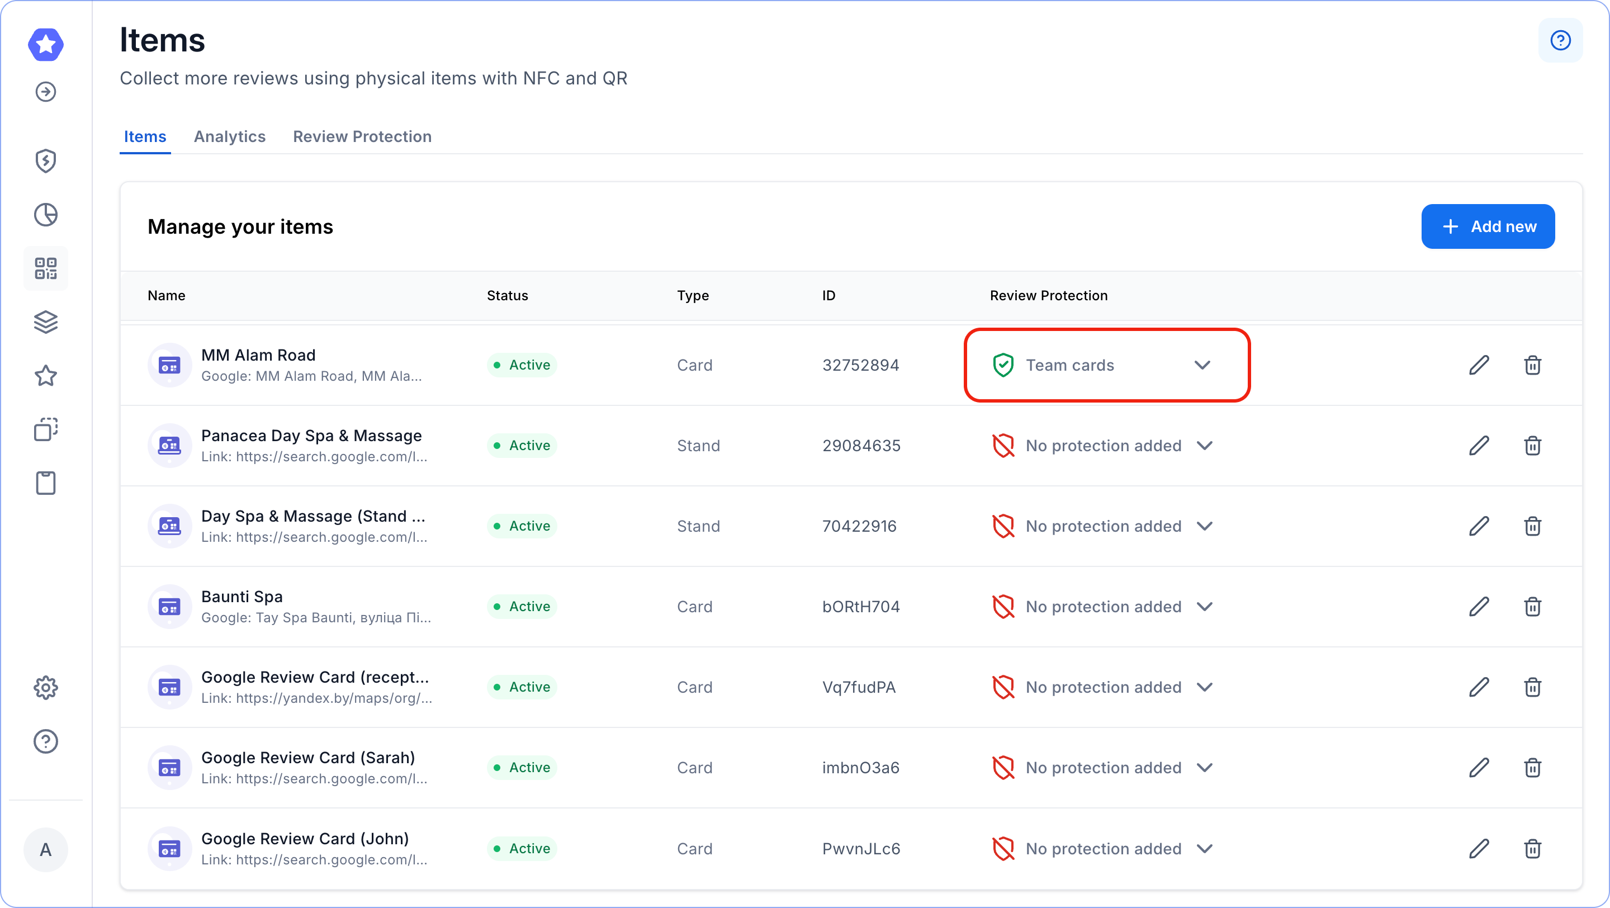
Task: Click the Add new button
Action: point(1488,226)
